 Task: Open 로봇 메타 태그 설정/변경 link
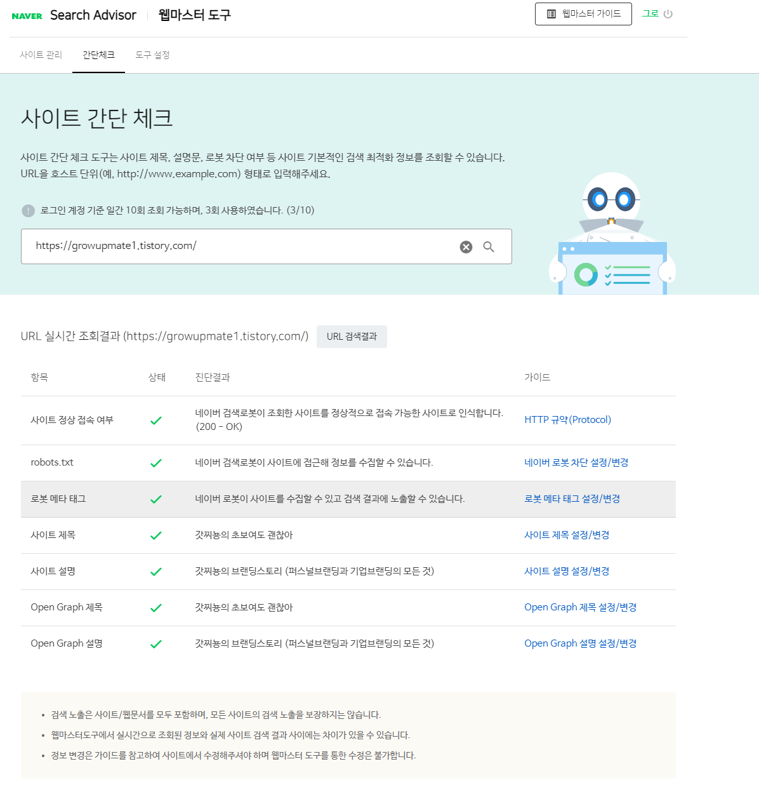click(572, 499)
